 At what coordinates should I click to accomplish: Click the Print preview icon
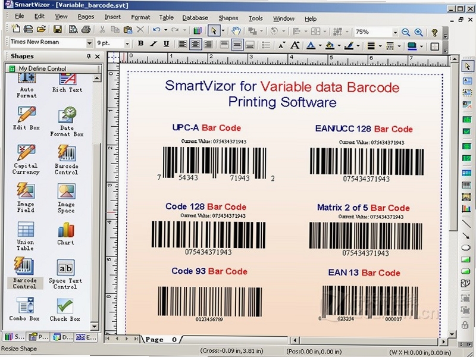point(73,29)
